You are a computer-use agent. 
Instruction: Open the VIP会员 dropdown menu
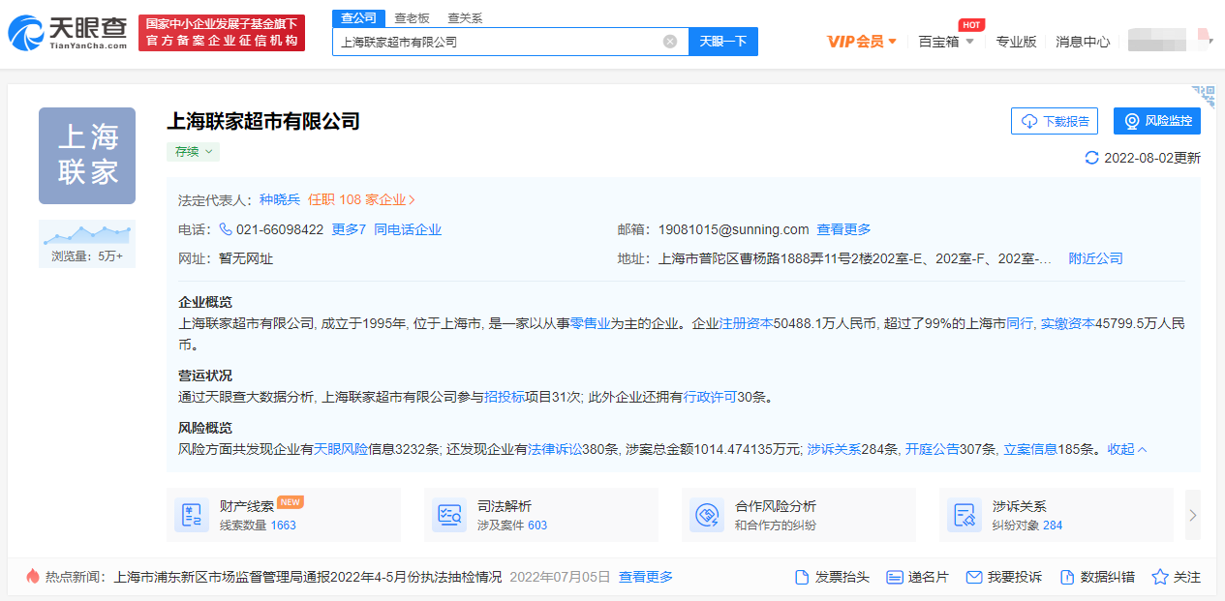(862, 42)
